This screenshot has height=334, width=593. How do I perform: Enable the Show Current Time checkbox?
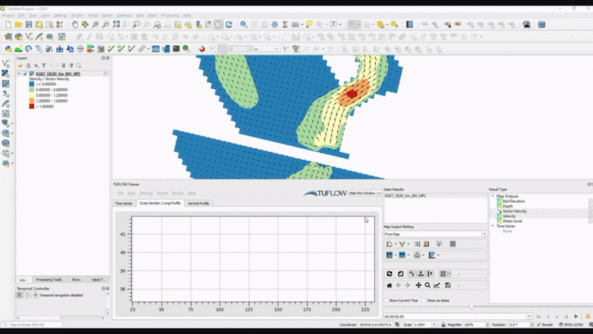pyautogui.click(x=388, y=301)
